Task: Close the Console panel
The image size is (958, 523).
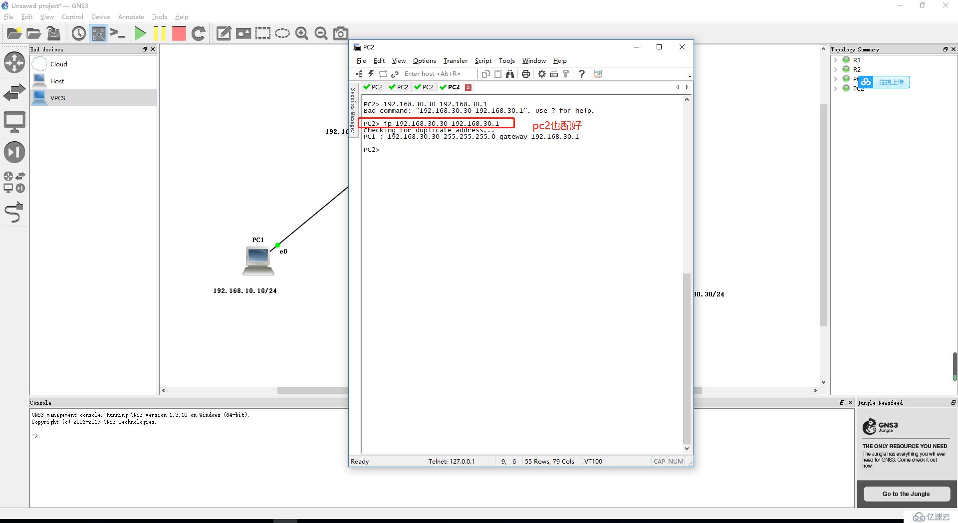Action: click(x=850, y=403)
